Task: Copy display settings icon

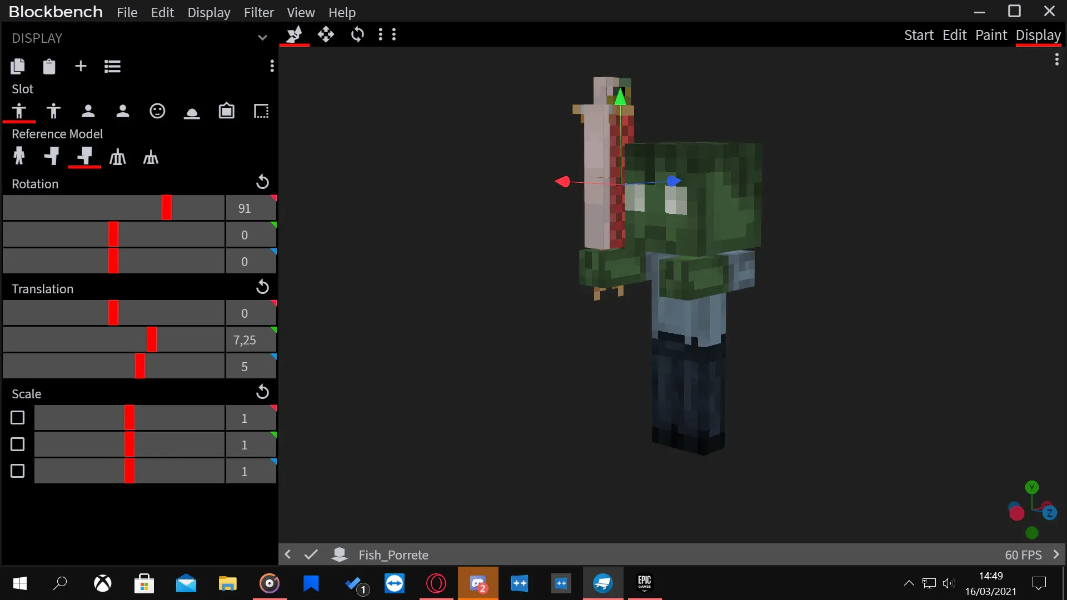Action: click(18, 66)
